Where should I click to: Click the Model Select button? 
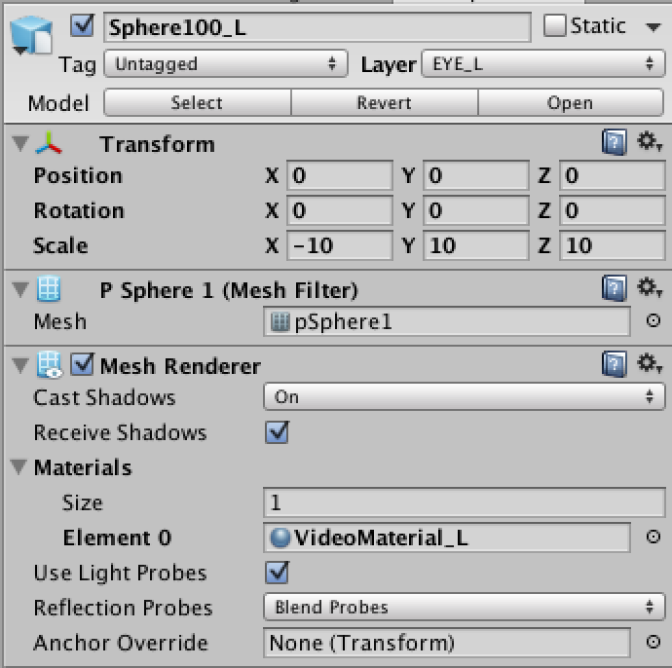point(197,103)
